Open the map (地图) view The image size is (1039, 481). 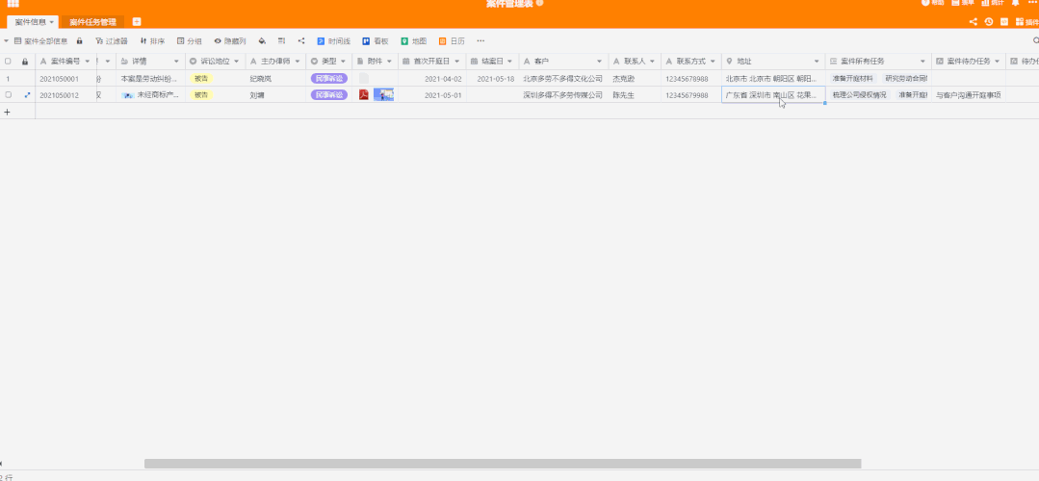point(413,41)
